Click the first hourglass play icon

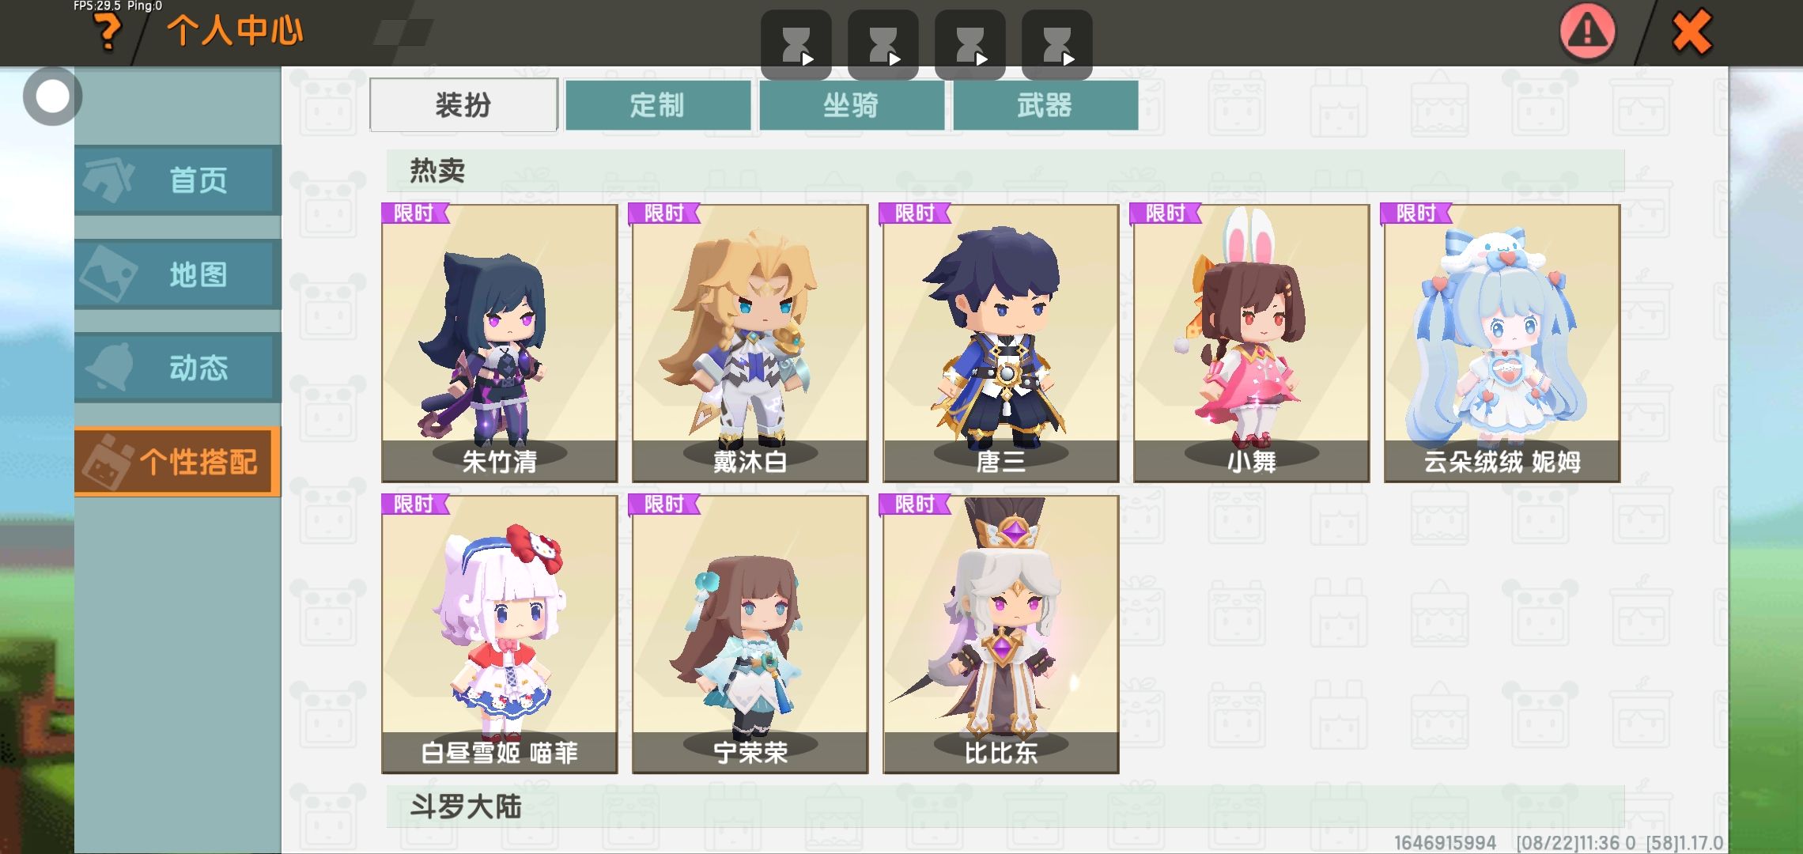pyautogui.click(x=796, y=44)
